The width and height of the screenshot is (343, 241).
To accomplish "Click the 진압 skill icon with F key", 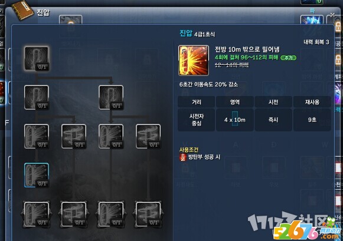I will [x=194, y=61].
